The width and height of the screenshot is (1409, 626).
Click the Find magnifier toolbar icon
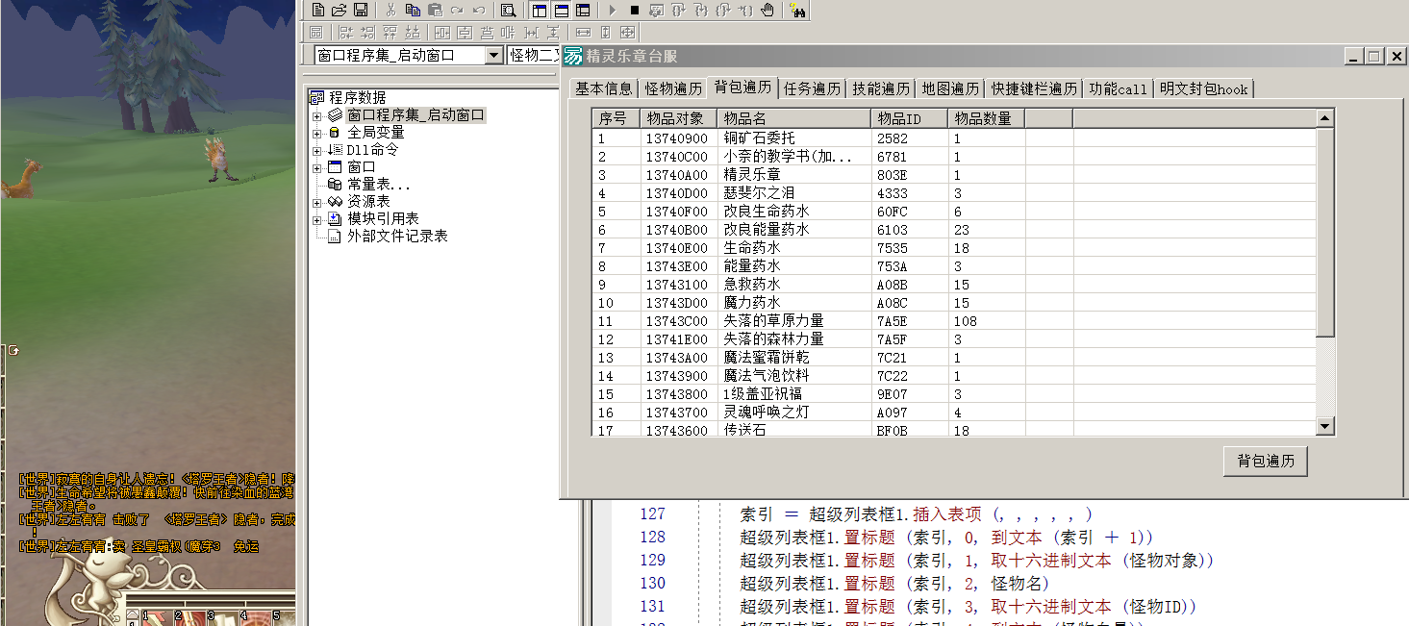(508, 10)
